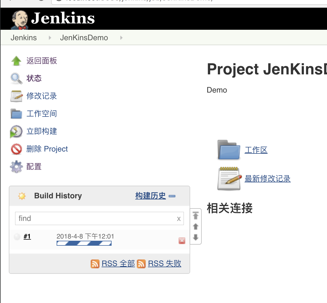Open the 构建历史 trend link
The image size is (327, 303).
[150, 196]
